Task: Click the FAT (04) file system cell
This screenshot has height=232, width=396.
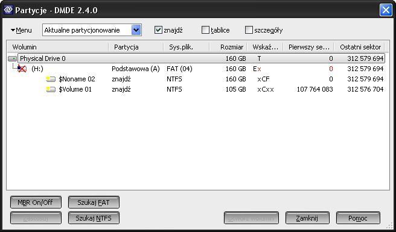Action: (x=179, y=69)
